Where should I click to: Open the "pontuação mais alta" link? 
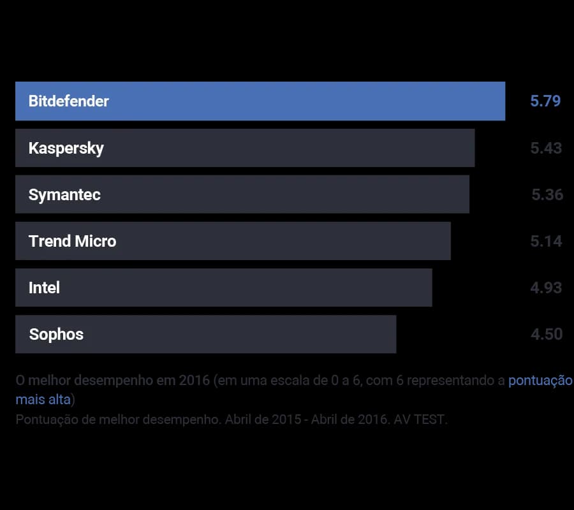(540, 381)
